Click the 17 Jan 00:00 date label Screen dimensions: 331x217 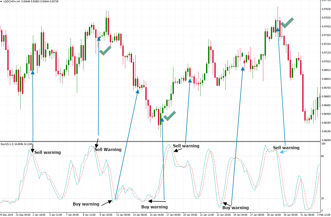(x=174, y=215)
